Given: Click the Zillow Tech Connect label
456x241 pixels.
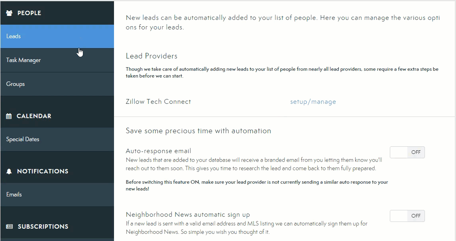Looking at the screenshot, I should tap(158, 102).
